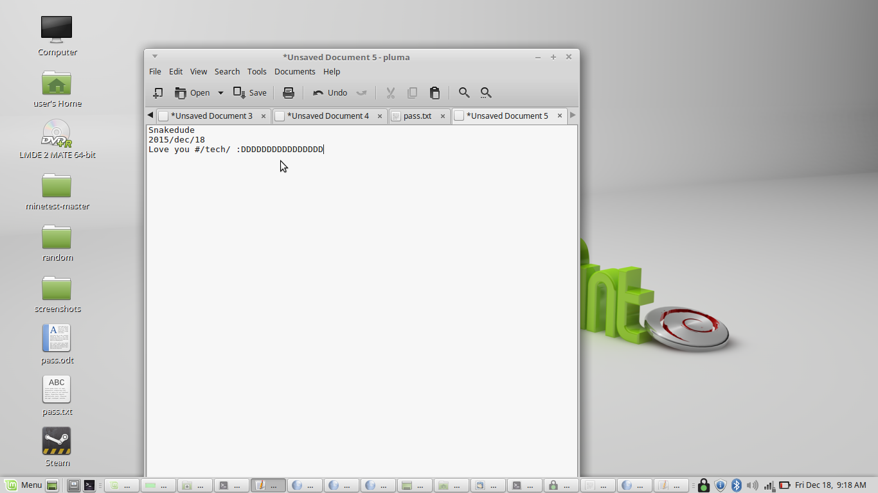This screenshot has width=878, height=493.
Task: Open the Mint Menu button
Action: [23, 485]
